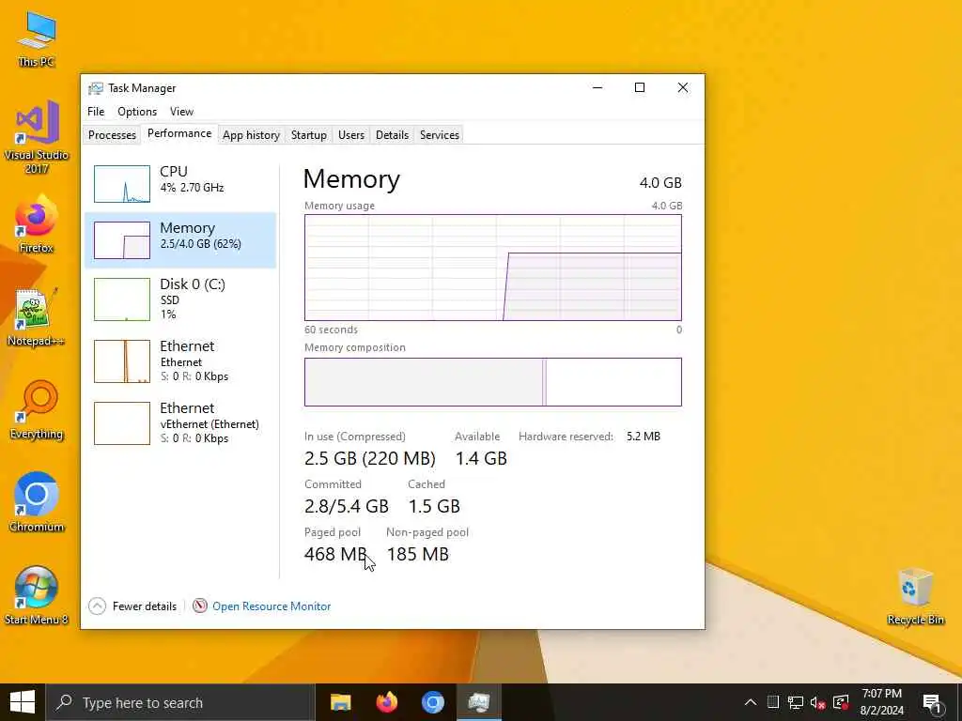Open the Options menu
This screenshot has height=721, width=962.
[137, 112]
